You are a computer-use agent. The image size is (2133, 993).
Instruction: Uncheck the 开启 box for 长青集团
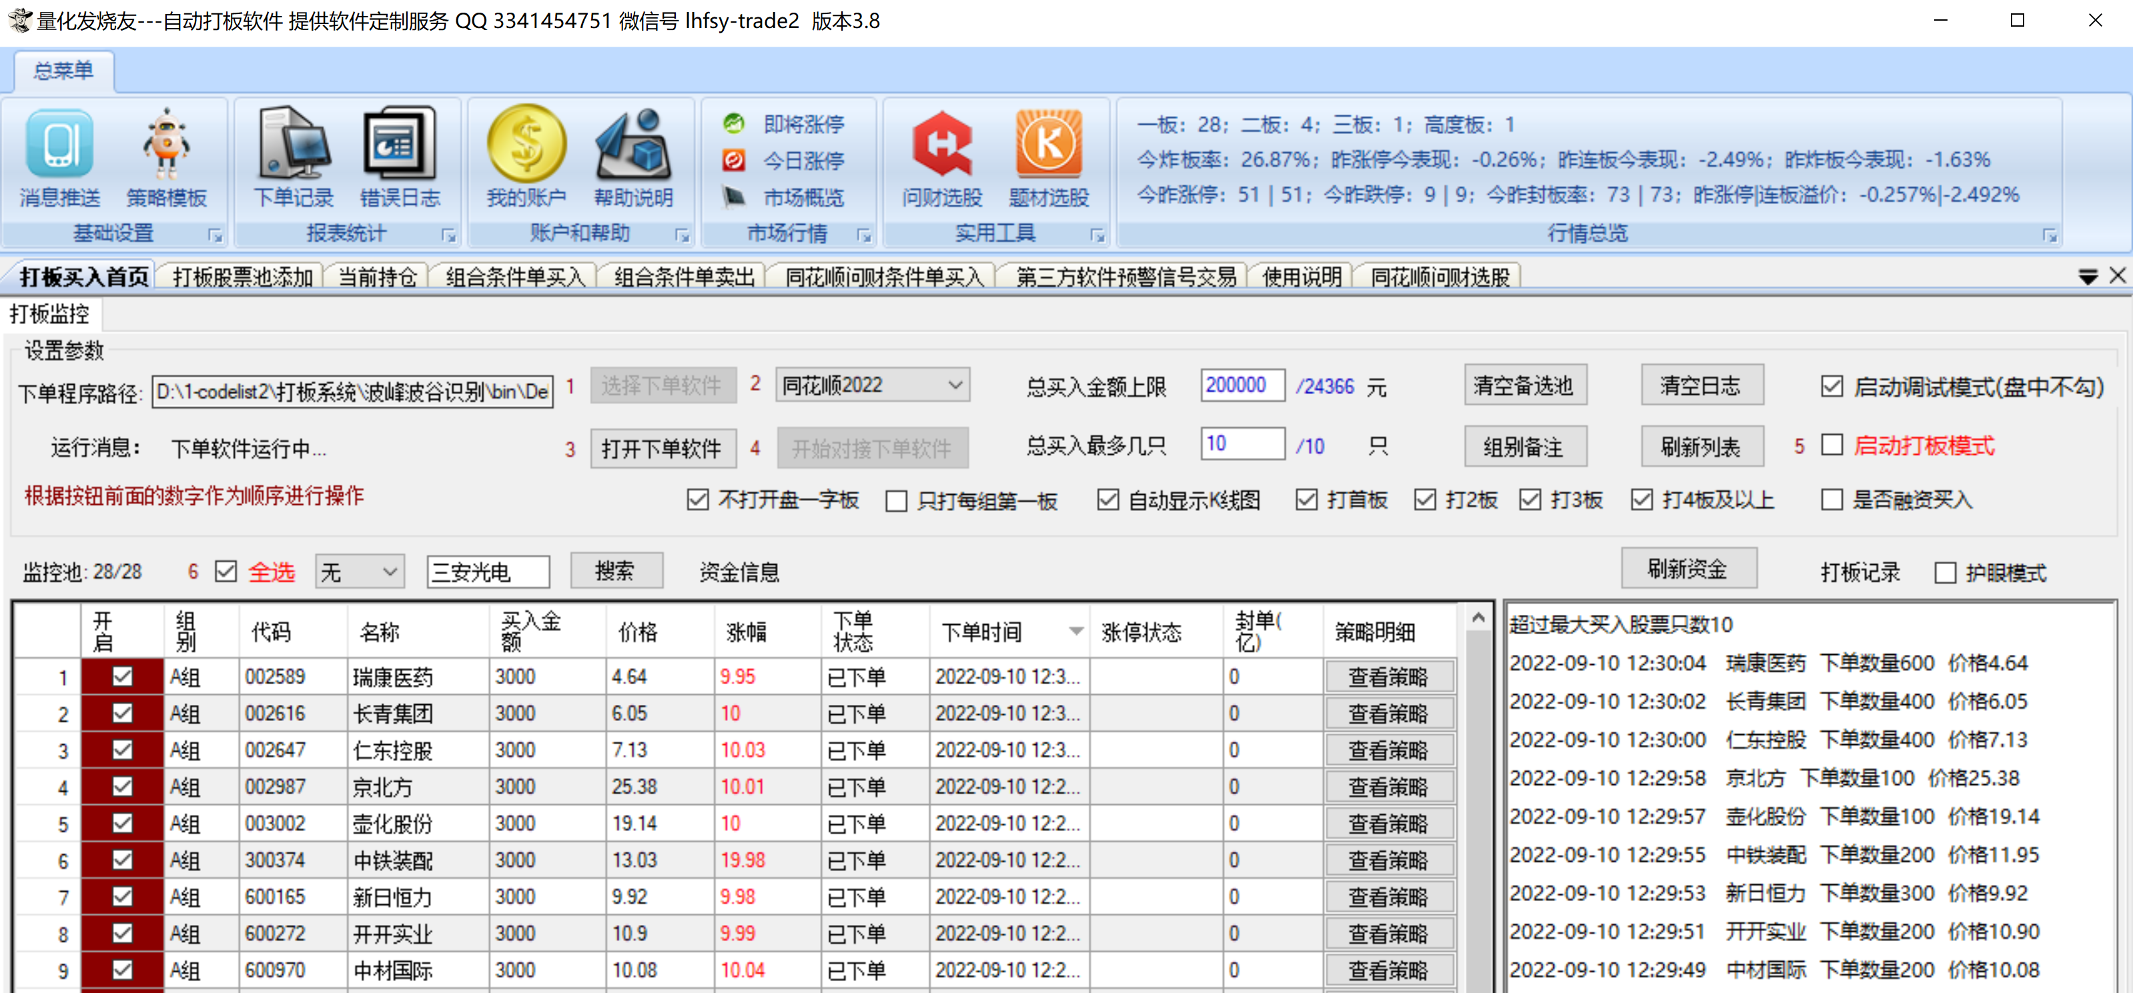click(x=123, y=712)
